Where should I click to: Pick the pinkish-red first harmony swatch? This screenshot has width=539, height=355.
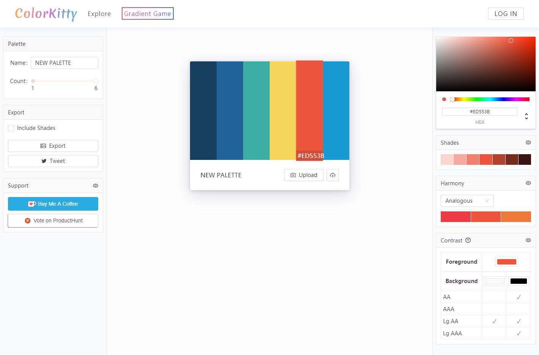pyautogui.click(x=456, y=217)
